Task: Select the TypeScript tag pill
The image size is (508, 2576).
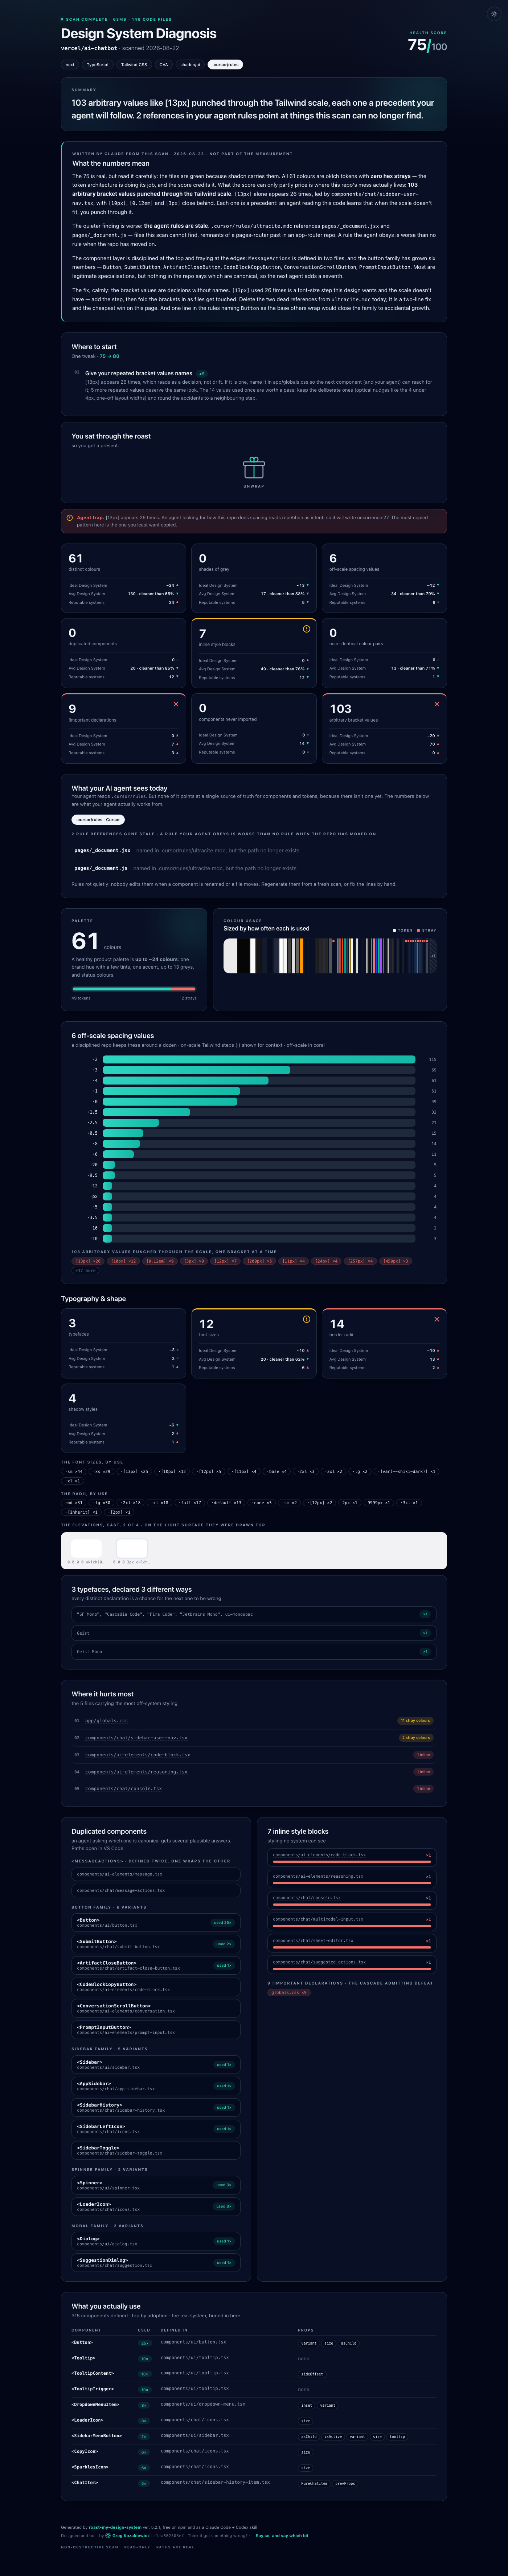Action: tap(98, 64)
